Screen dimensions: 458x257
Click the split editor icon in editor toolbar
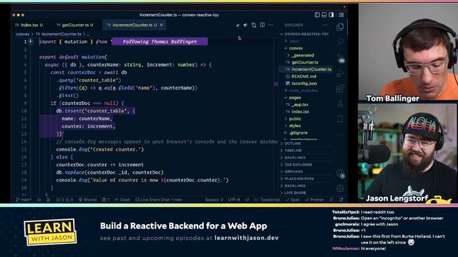pyautogui.click(x=263, y=25)
